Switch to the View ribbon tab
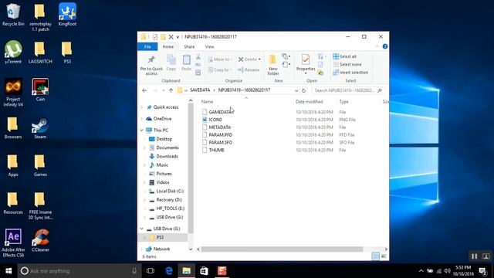Image resolution: width=494 pixels, height=278 pixels. point(209,46)
